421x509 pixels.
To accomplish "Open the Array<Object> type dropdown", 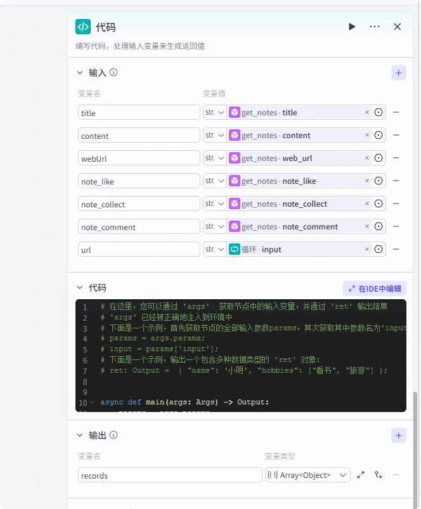I will 308,475.
